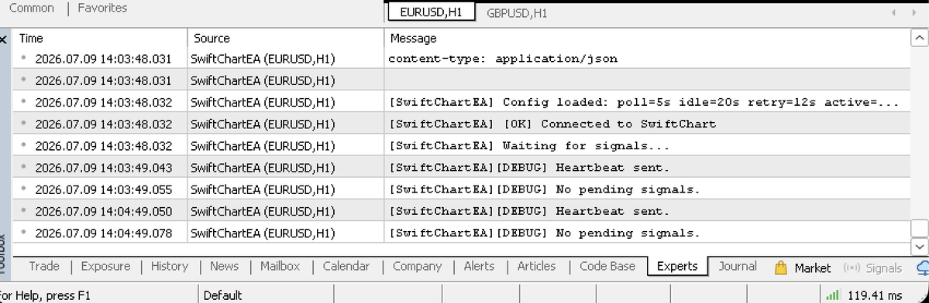Select the 'content-type: application/json' log message
This screenshot has height=303, width=929.
pos(502,59)
